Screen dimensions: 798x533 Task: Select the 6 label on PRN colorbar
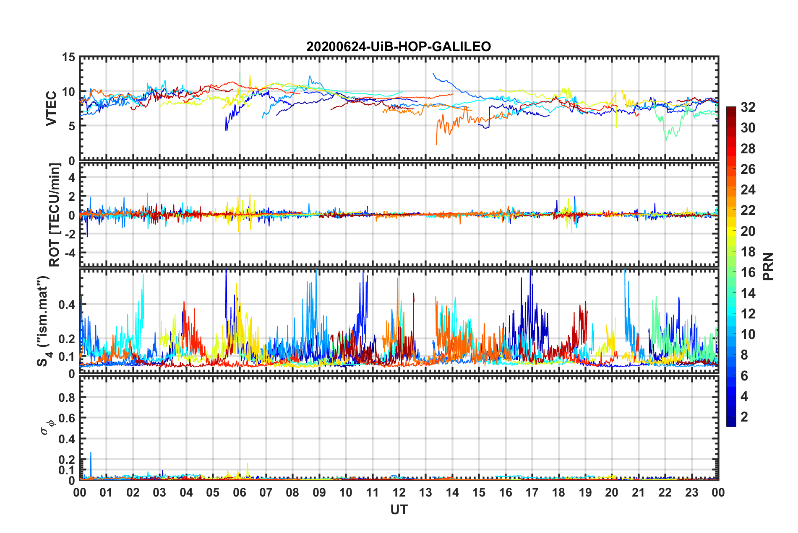pyautogui.click(x=744, y=376)
